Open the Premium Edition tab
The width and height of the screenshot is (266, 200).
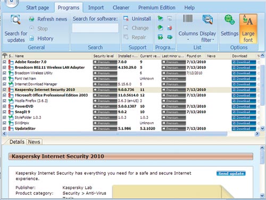pyautogui.click(x=157, y=7)
